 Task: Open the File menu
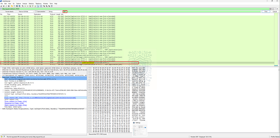(x=2, y=3)
